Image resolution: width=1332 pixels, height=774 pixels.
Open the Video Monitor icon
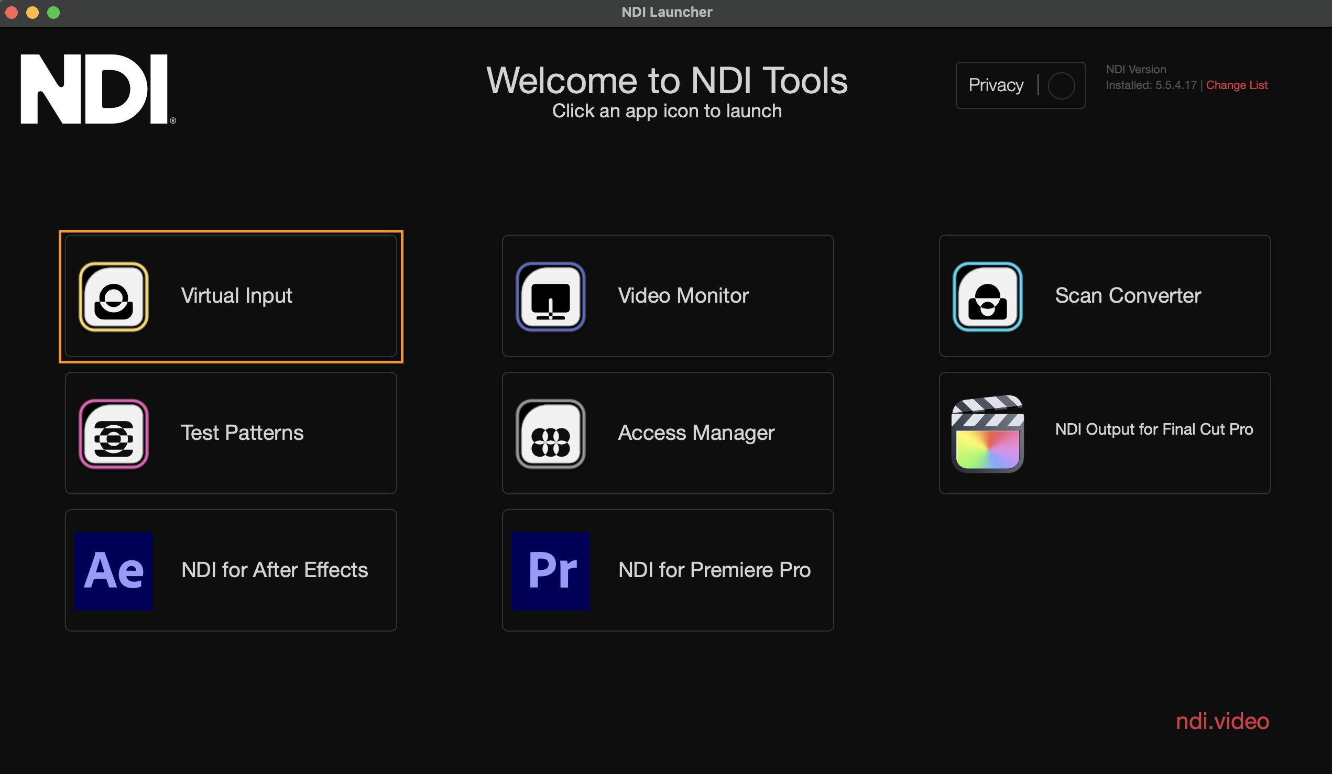550,297
